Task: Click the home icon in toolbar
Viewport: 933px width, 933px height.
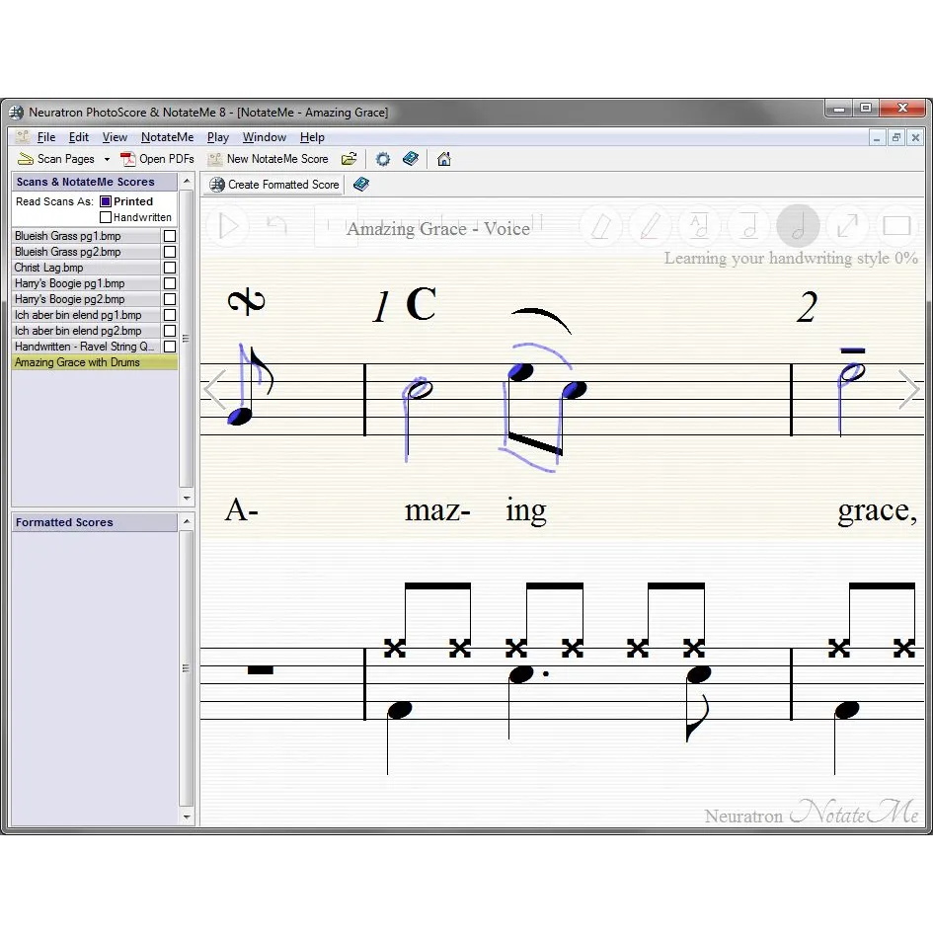Action: coord(444,159)
